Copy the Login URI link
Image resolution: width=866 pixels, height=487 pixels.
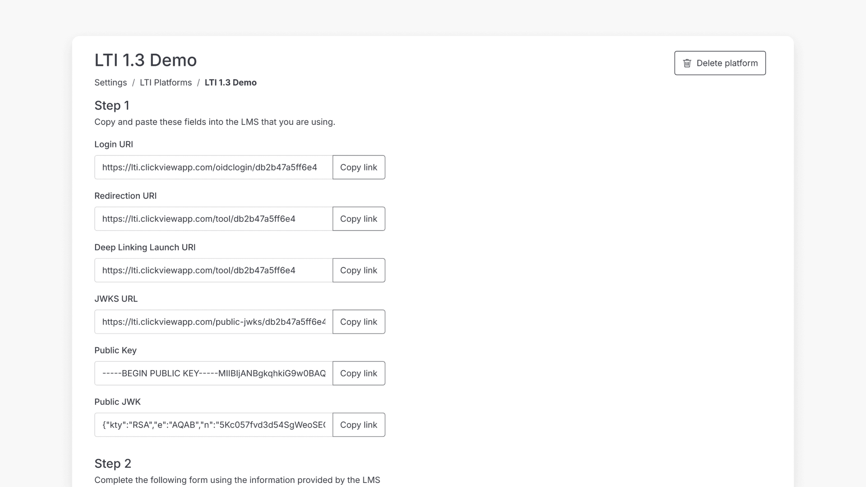click(x=359, y=167)
